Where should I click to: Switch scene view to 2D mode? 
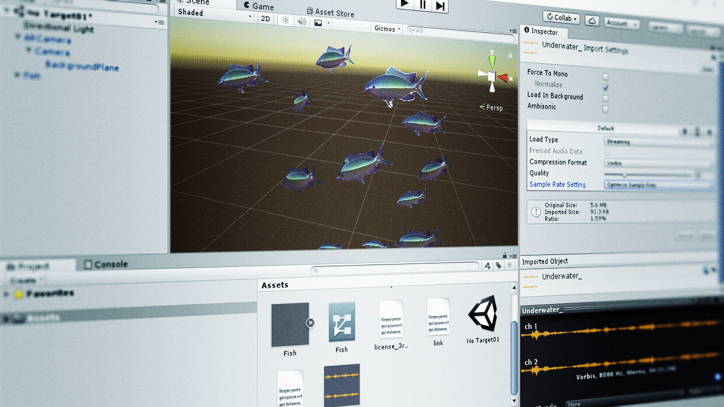(265, 19)
